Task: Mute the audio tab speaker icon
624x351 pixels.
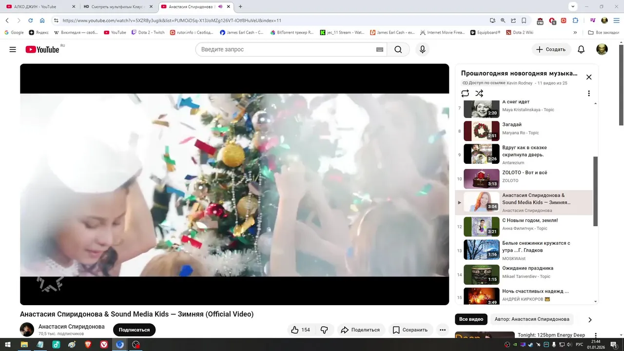Action: (x=220, y=7)
